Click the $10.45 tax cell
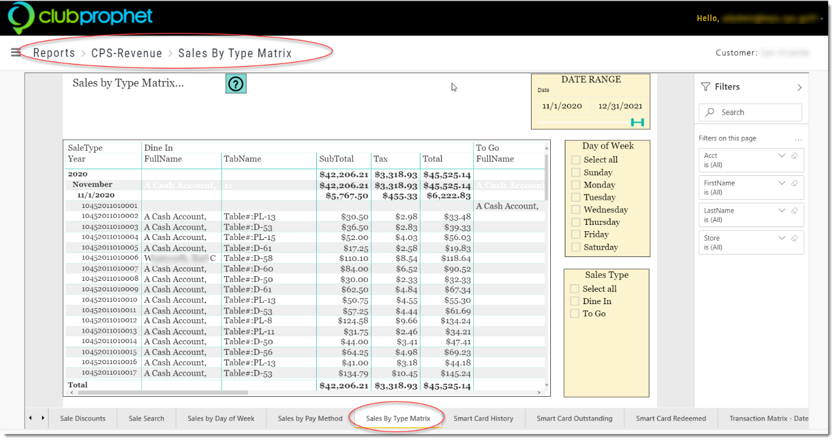The image size is (835, 441). tap(404, 373)
